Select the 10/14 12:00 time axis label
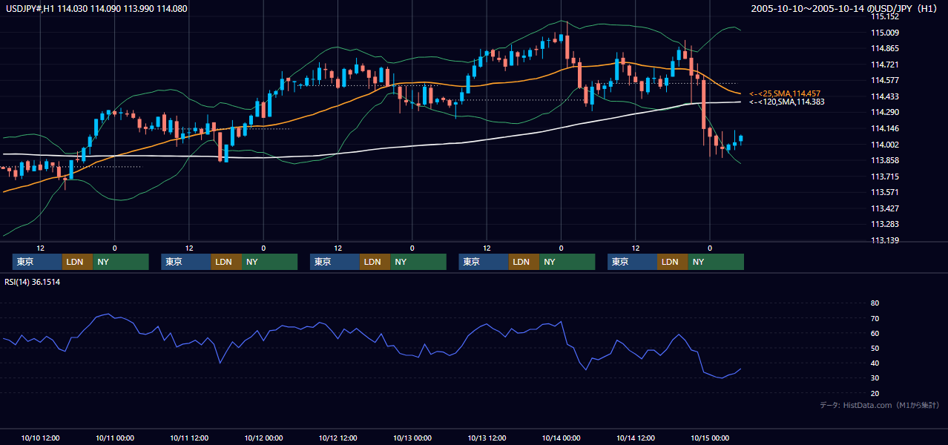The width and height of the screenshot is (948, 445). [636, 438]
